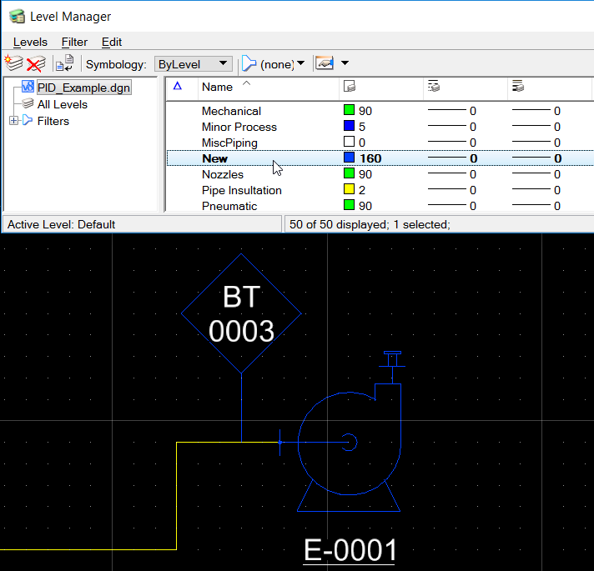Click the Color column header icon
The image size is (594, 571).
coord(350,86)
